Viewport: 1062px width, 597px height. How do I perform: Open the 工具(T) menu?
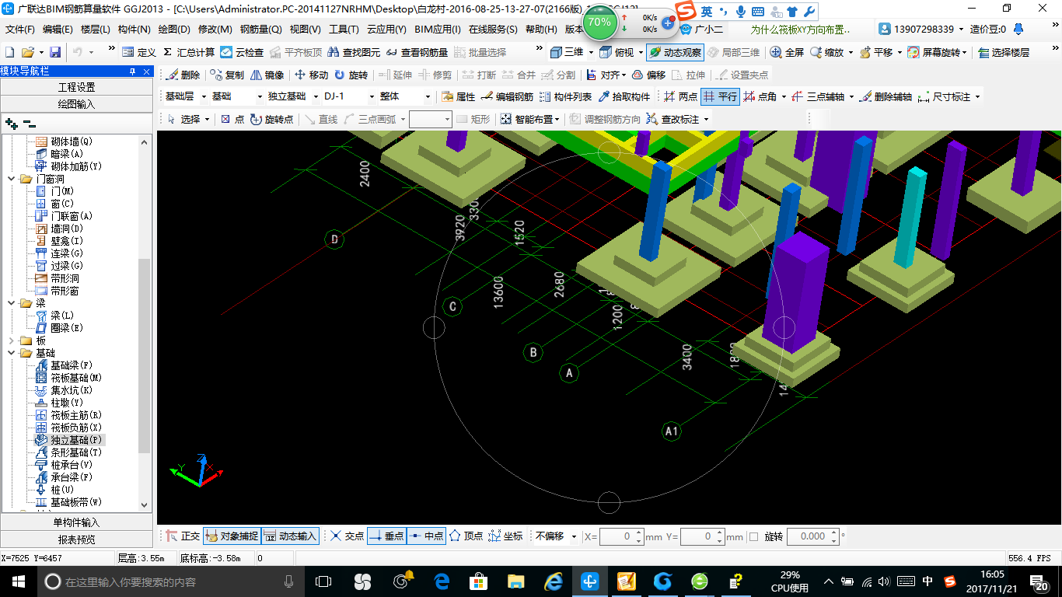(344, 30)
